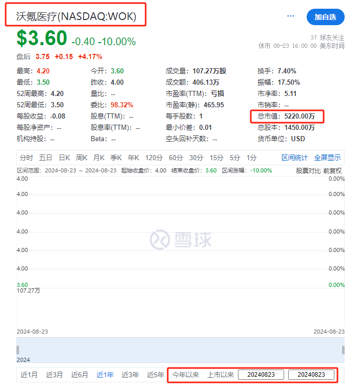Image resolution: width=359 pixels, height=387 pixels.
Task: Click the 市净率 5.11 value
Action: (x=290, y=94)
